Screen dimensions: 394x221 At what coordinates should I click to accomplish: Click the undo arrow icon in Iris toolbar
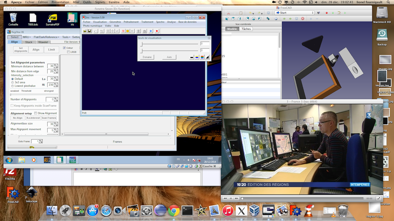pos(96,31)
